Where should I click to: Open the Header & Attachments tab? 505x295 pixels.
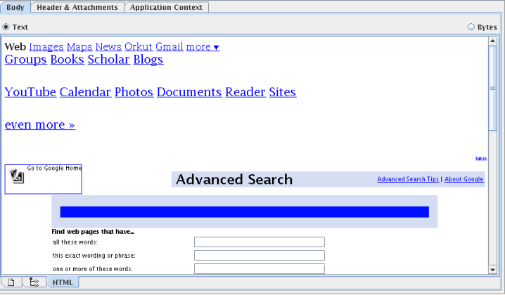77,7
